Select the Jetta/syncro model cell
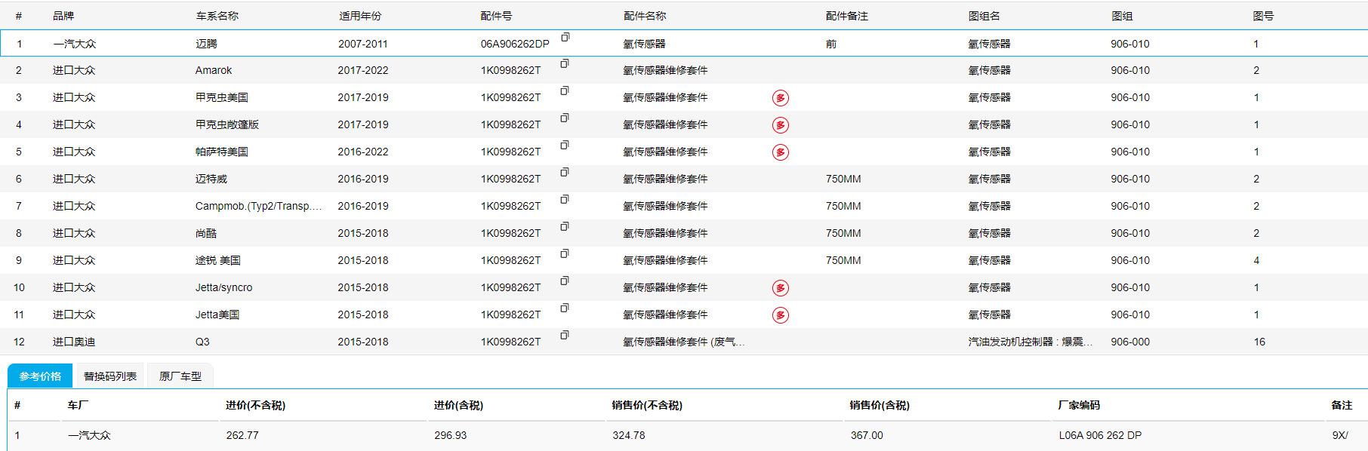Screen dimensions: 1368x451 [224, 287]
